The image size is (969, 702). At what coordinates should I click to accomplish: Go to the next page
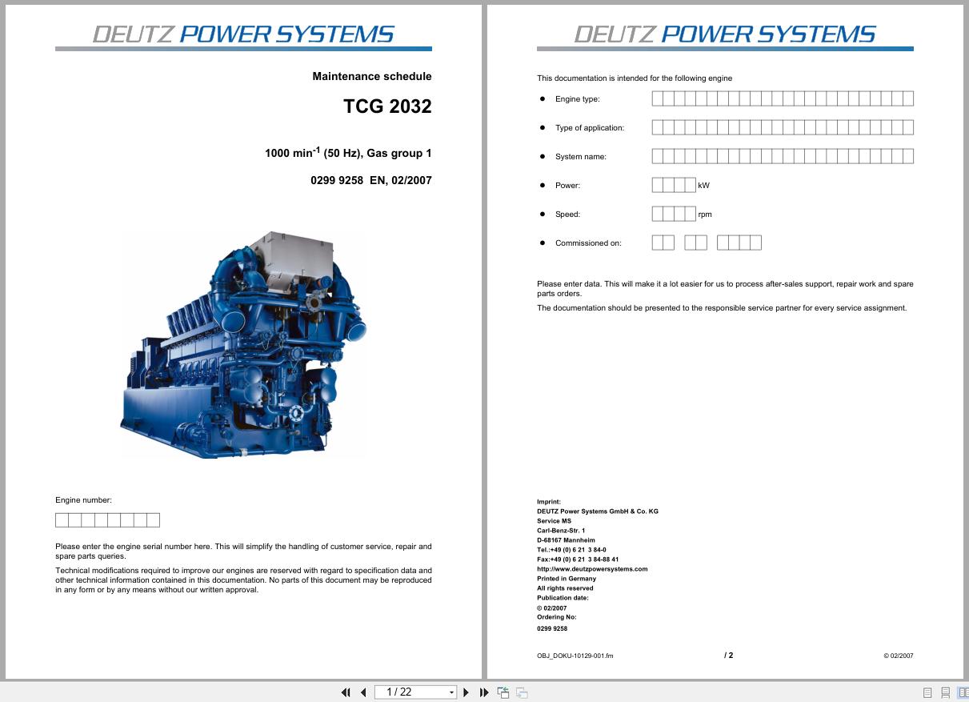(x=466, y=692)
